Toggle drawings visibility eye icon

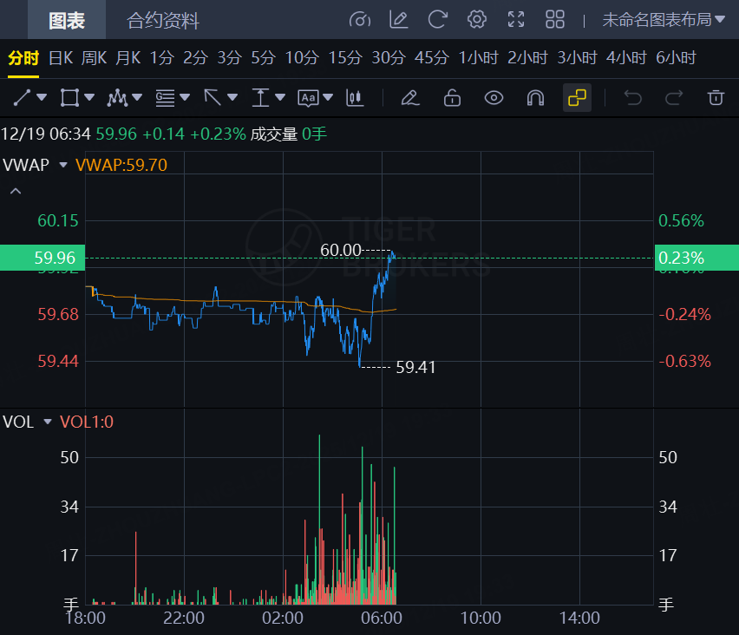[494, 98]
